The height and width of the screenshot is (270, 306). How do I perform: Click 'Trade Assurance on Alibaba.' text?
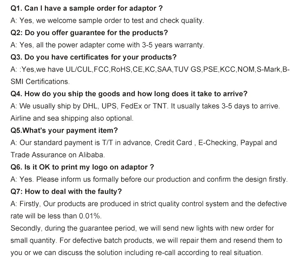coord(58,155)
